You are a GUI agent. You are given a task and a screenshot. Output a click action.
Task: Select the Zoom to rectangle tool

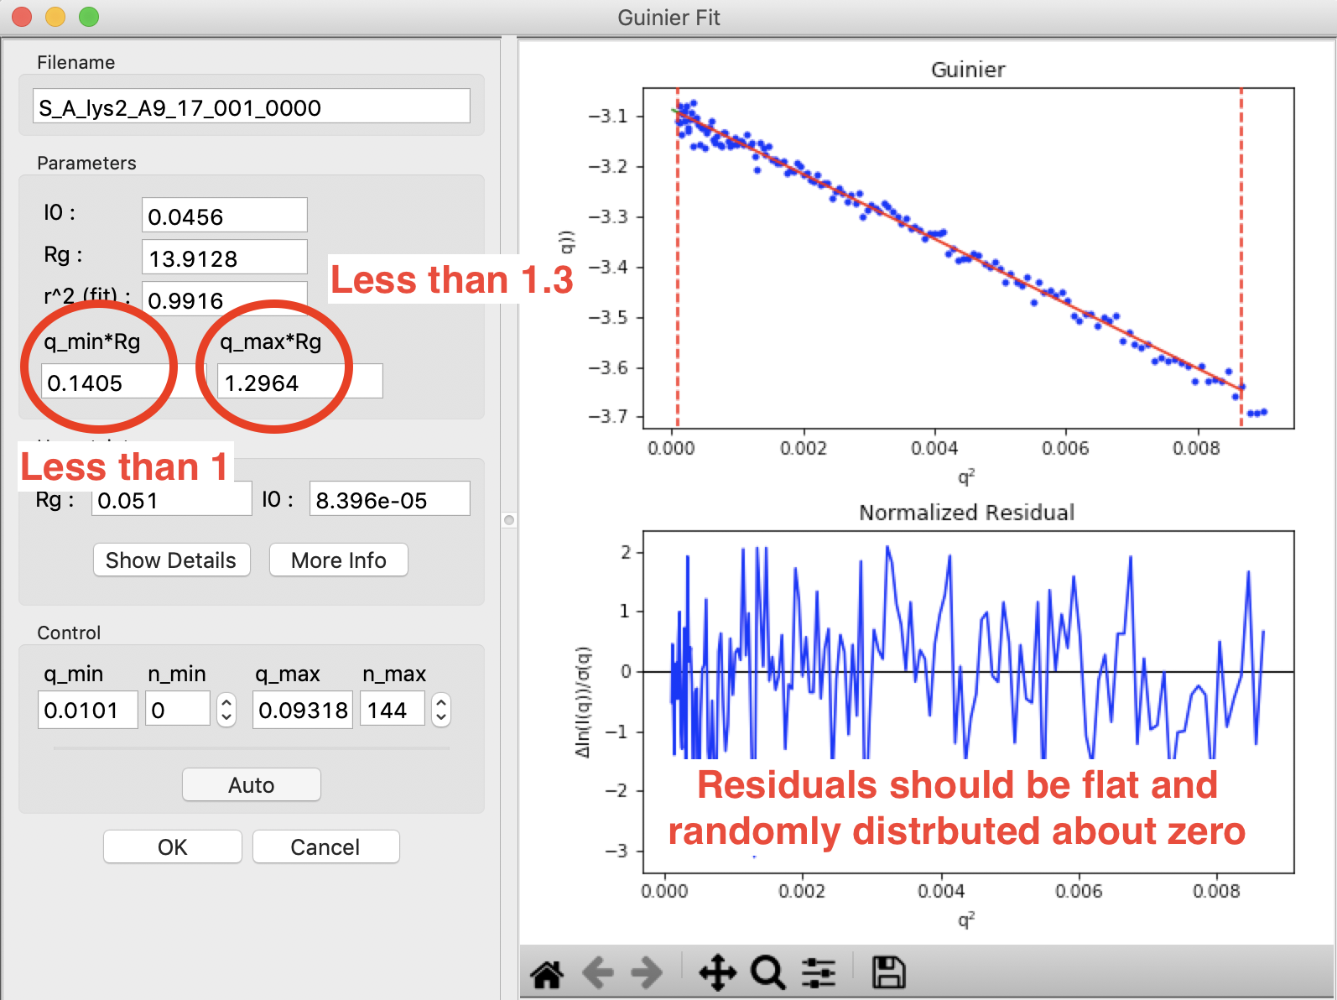[768, 973]
